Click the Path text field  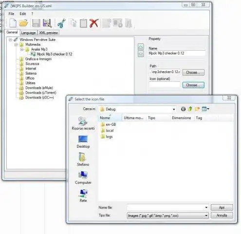coord(165,72)
